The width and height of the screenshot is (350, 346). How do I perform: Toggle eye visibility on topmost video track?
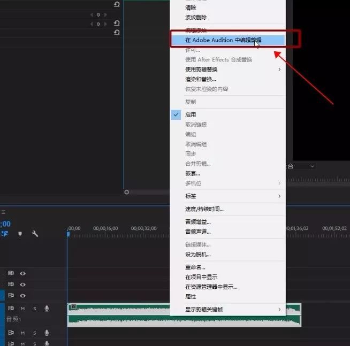23,273
